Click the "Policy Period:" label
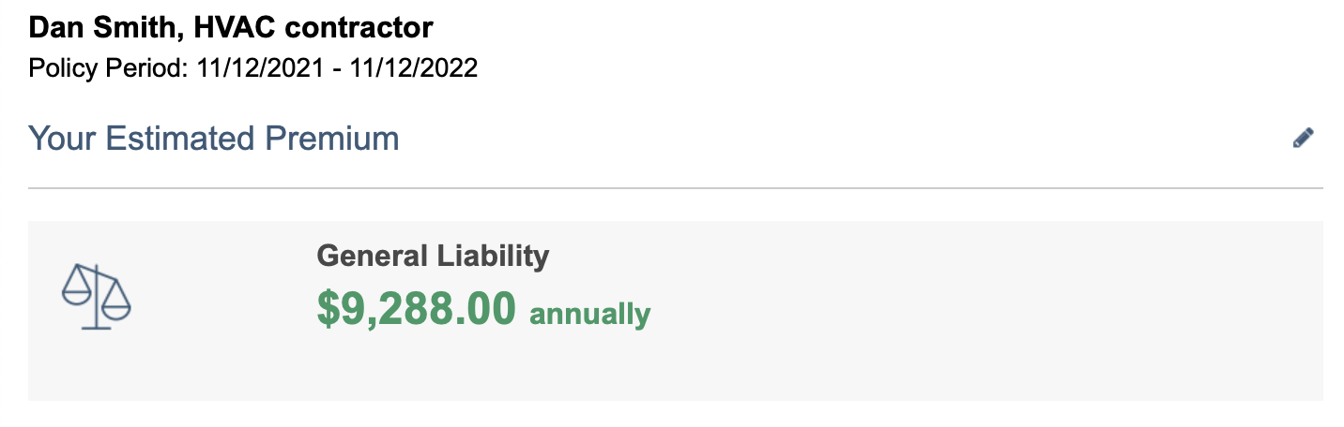 click(109, 68)
